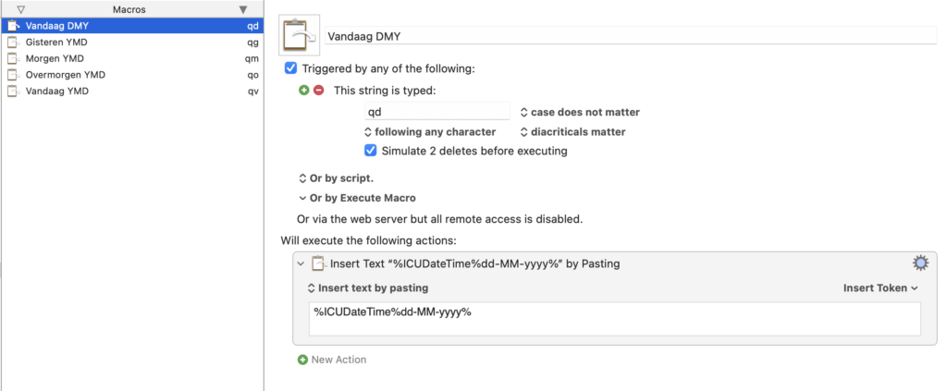Viewport: 947px width, 391px height.
Task: Open the action gear settings menu
Action: tap(919, 263)
